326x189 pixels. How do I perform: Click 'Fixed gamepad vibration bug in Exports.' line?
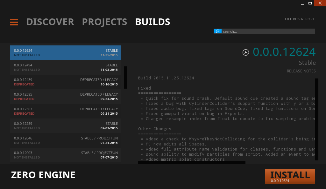[193, 113]
